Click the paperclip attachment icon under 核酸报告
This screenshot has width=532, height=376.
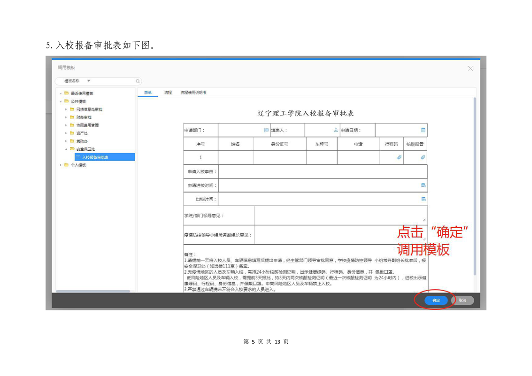(423, 157)
